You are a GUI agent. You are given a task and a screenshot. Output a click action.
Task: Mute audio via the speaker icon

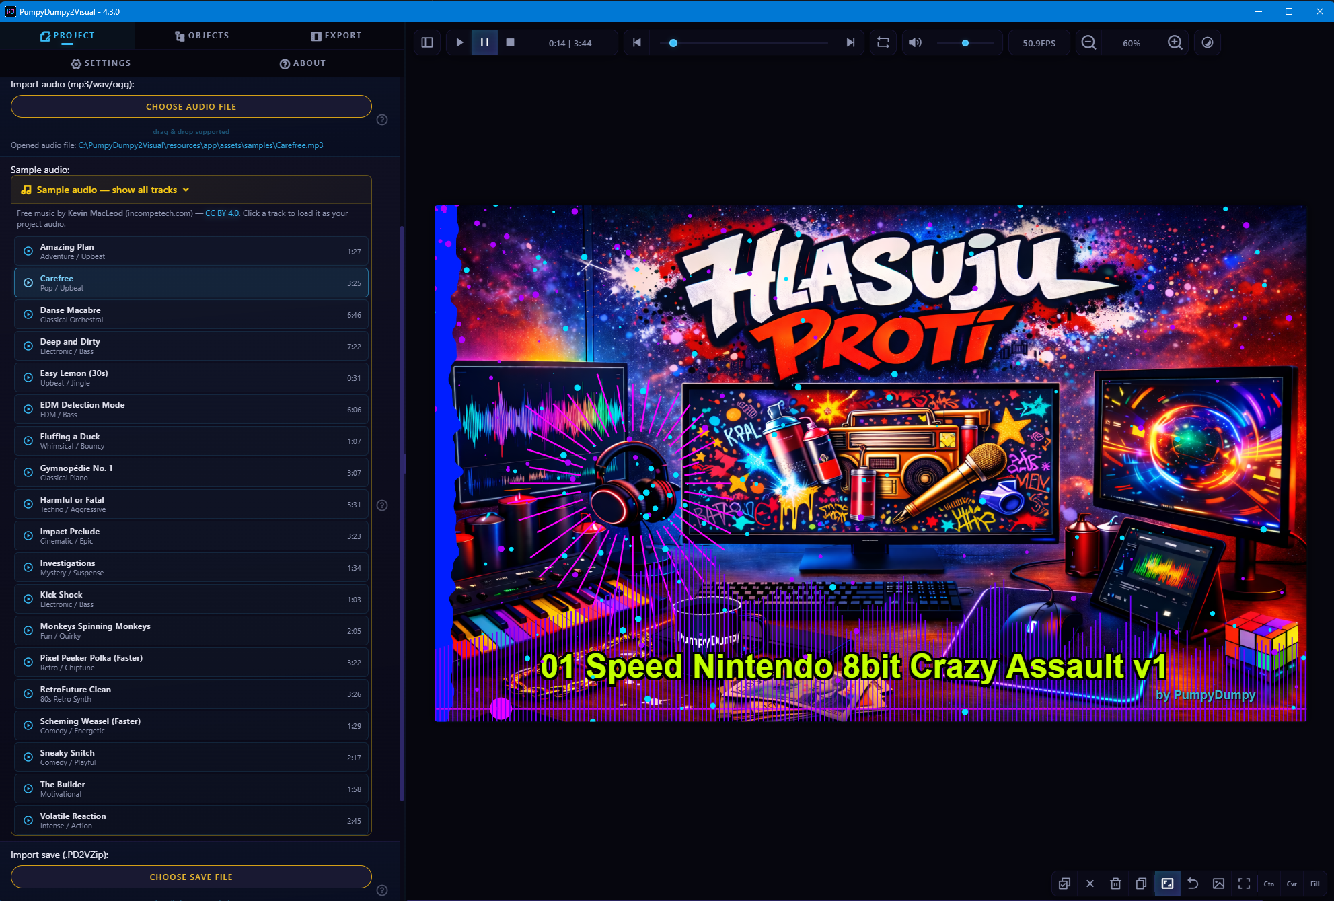coord(914,42)
